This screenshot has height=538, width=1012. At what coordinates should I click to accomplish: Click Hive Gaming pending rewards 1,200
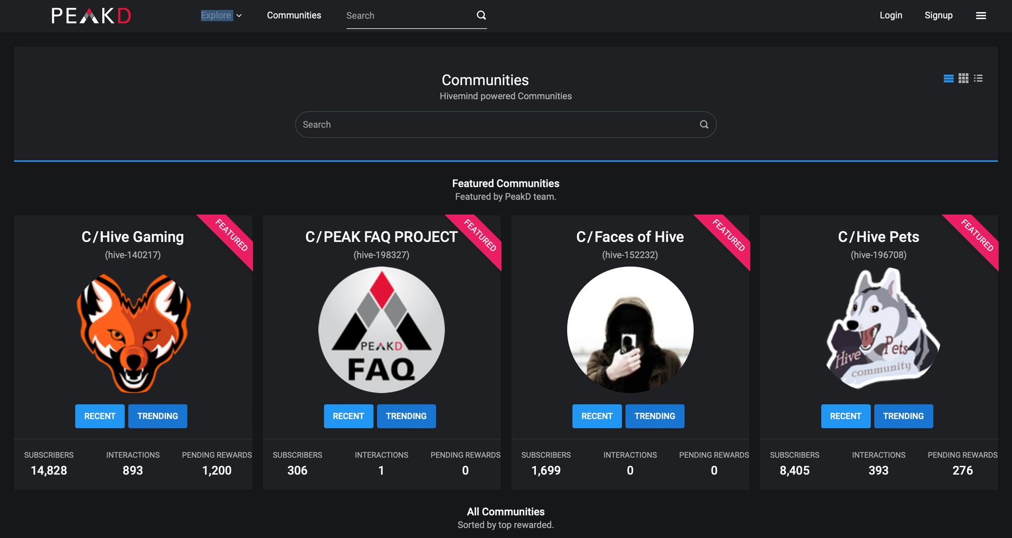(217, 471)
